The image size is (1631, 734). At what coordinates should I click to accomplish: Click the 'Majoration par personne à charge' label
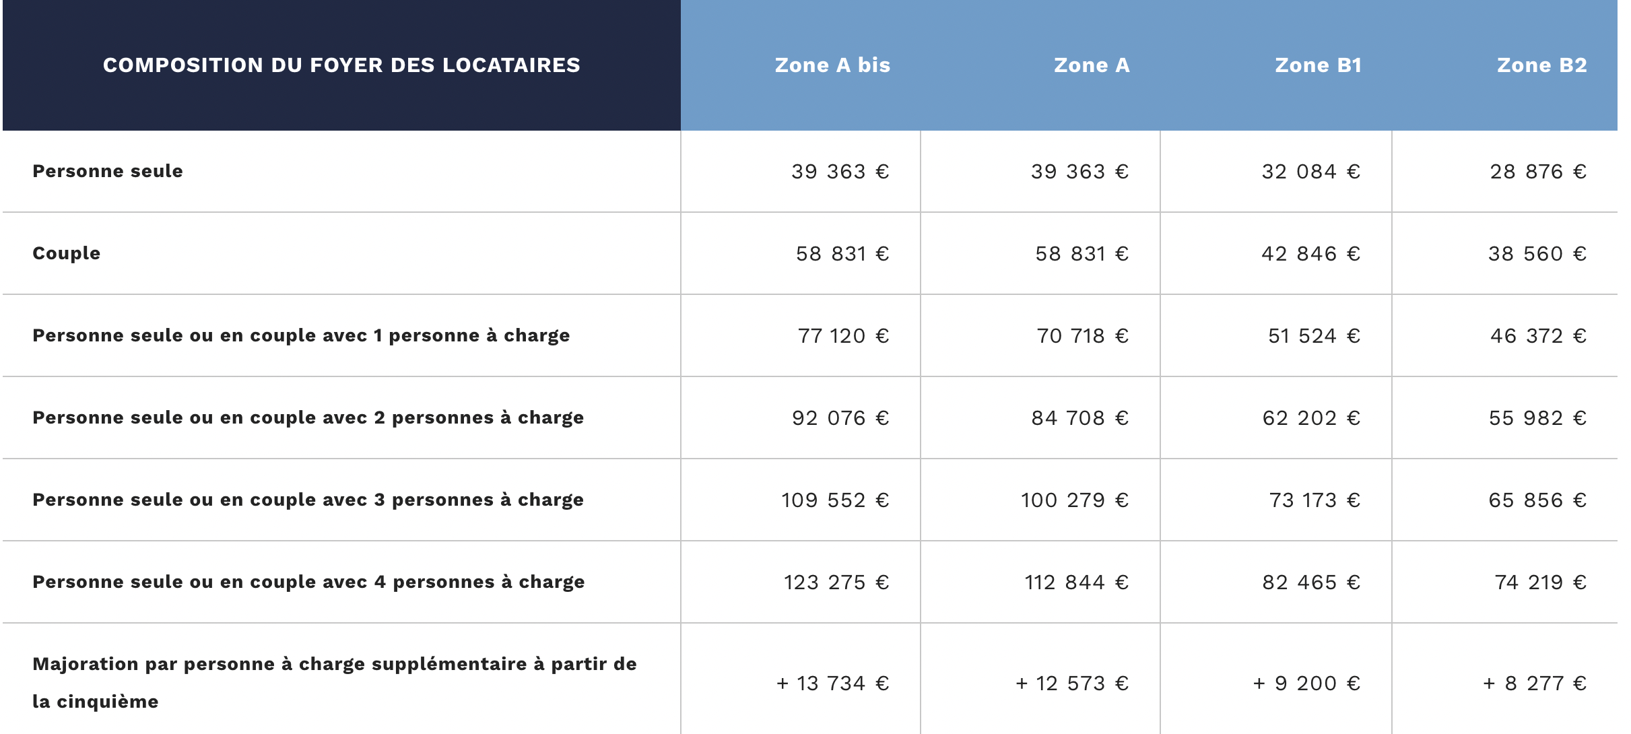(x=334, y=682)
